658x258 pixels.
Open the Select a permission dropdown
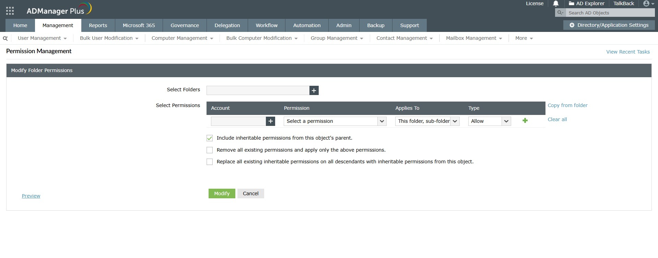[335, 121]
